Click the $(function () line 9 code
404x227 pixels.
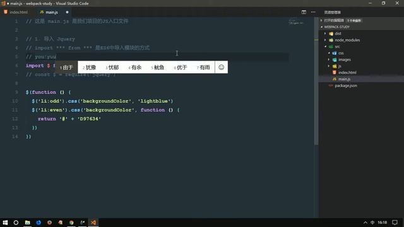pyautogui.click(x=48, y=92)
